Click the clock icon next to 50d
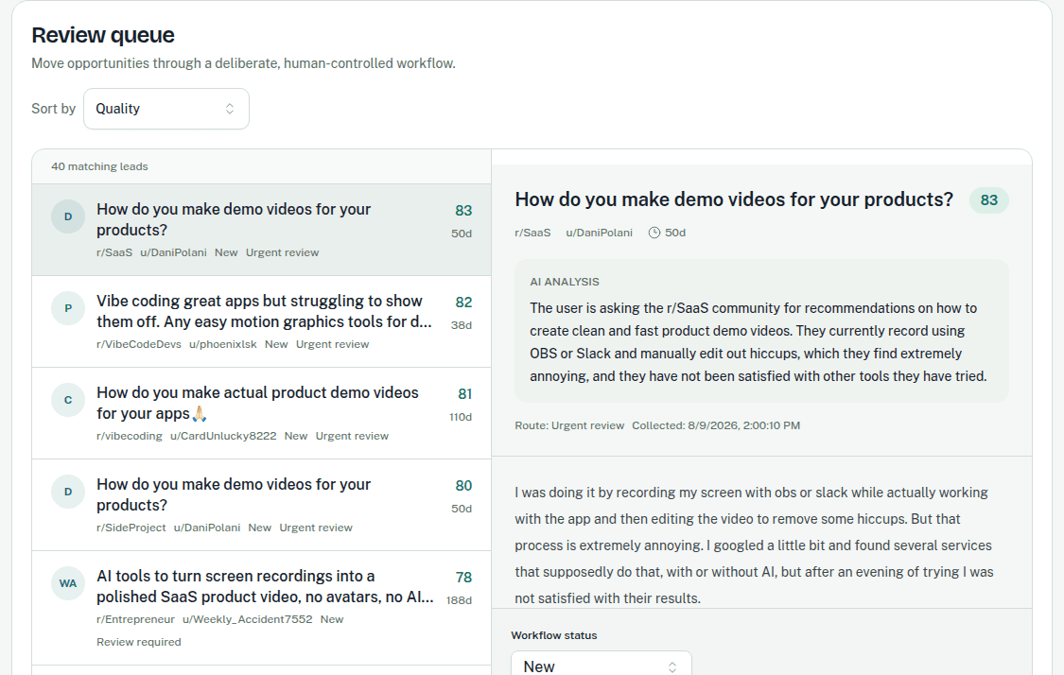This screenshot has height=675, width=1064. (x=654, y=233)
